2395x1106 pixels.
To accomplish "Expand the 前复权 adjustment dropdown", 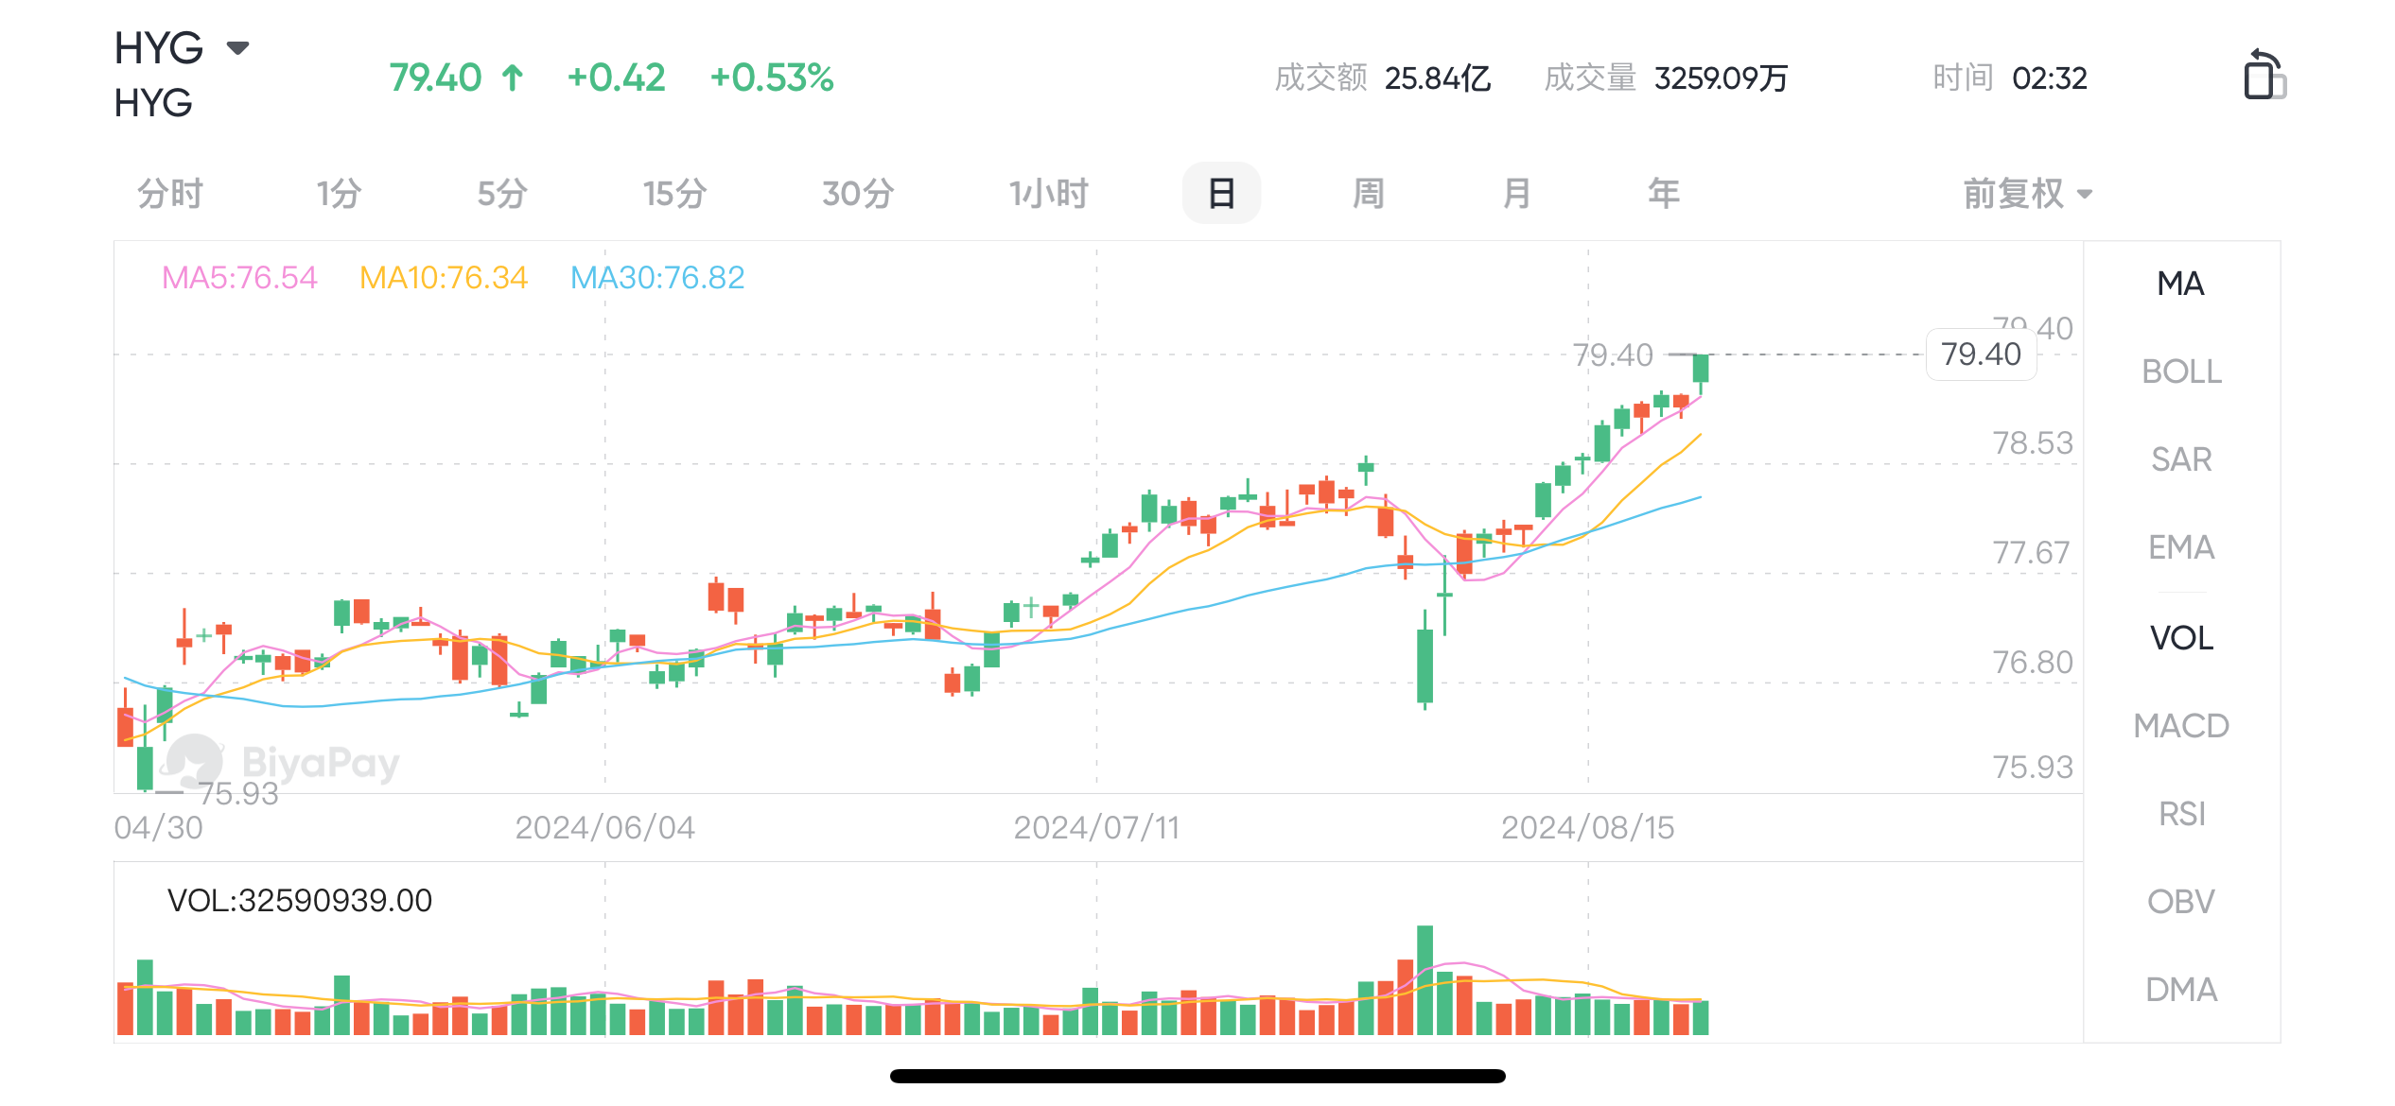I will click(x=2027, y=194).
